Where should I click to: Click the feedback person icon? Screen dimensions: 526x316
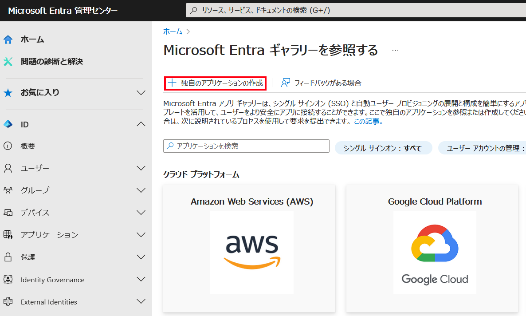coord(286,83)
